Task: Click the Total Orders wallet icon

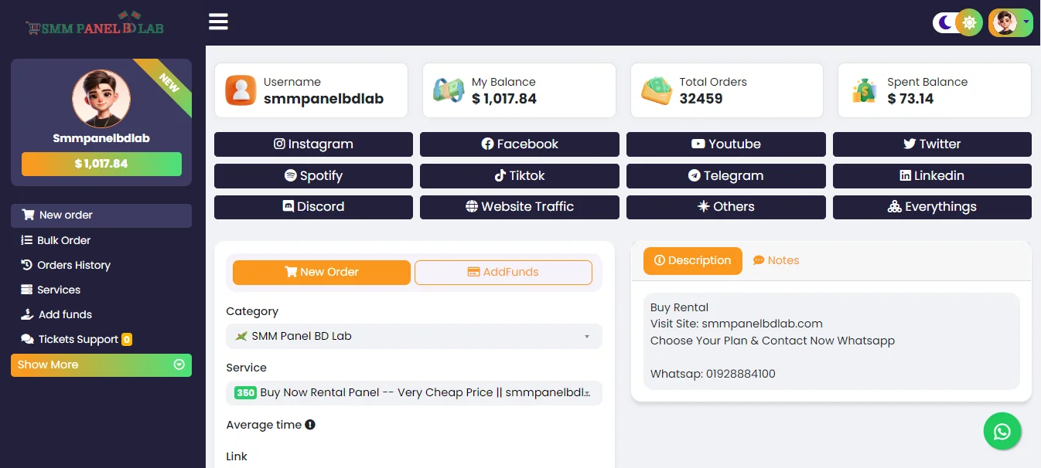Action: pos(657,90)
